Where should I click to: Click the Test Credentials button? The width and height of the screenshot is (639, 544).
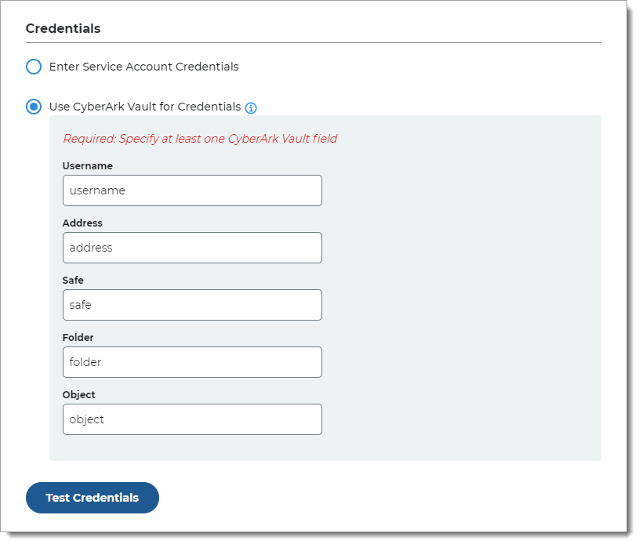[93, 498]
